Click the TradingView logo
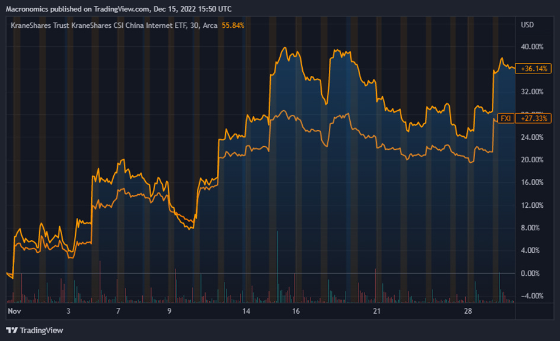Image resolution: width=560 pixels, height=341 pixels. 34,330
